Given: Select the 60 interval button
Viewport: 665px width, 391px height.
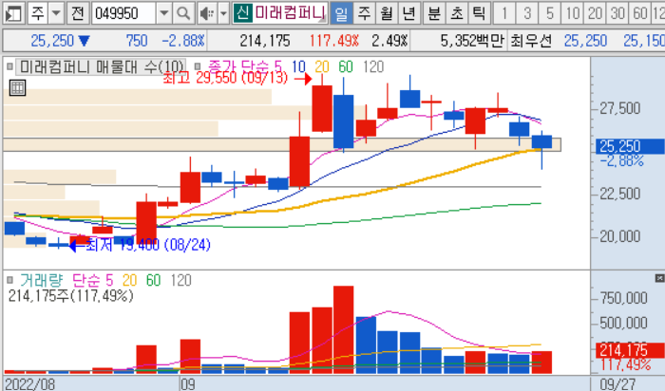Looking at the screenshot, I should click(x=640, y=13).
